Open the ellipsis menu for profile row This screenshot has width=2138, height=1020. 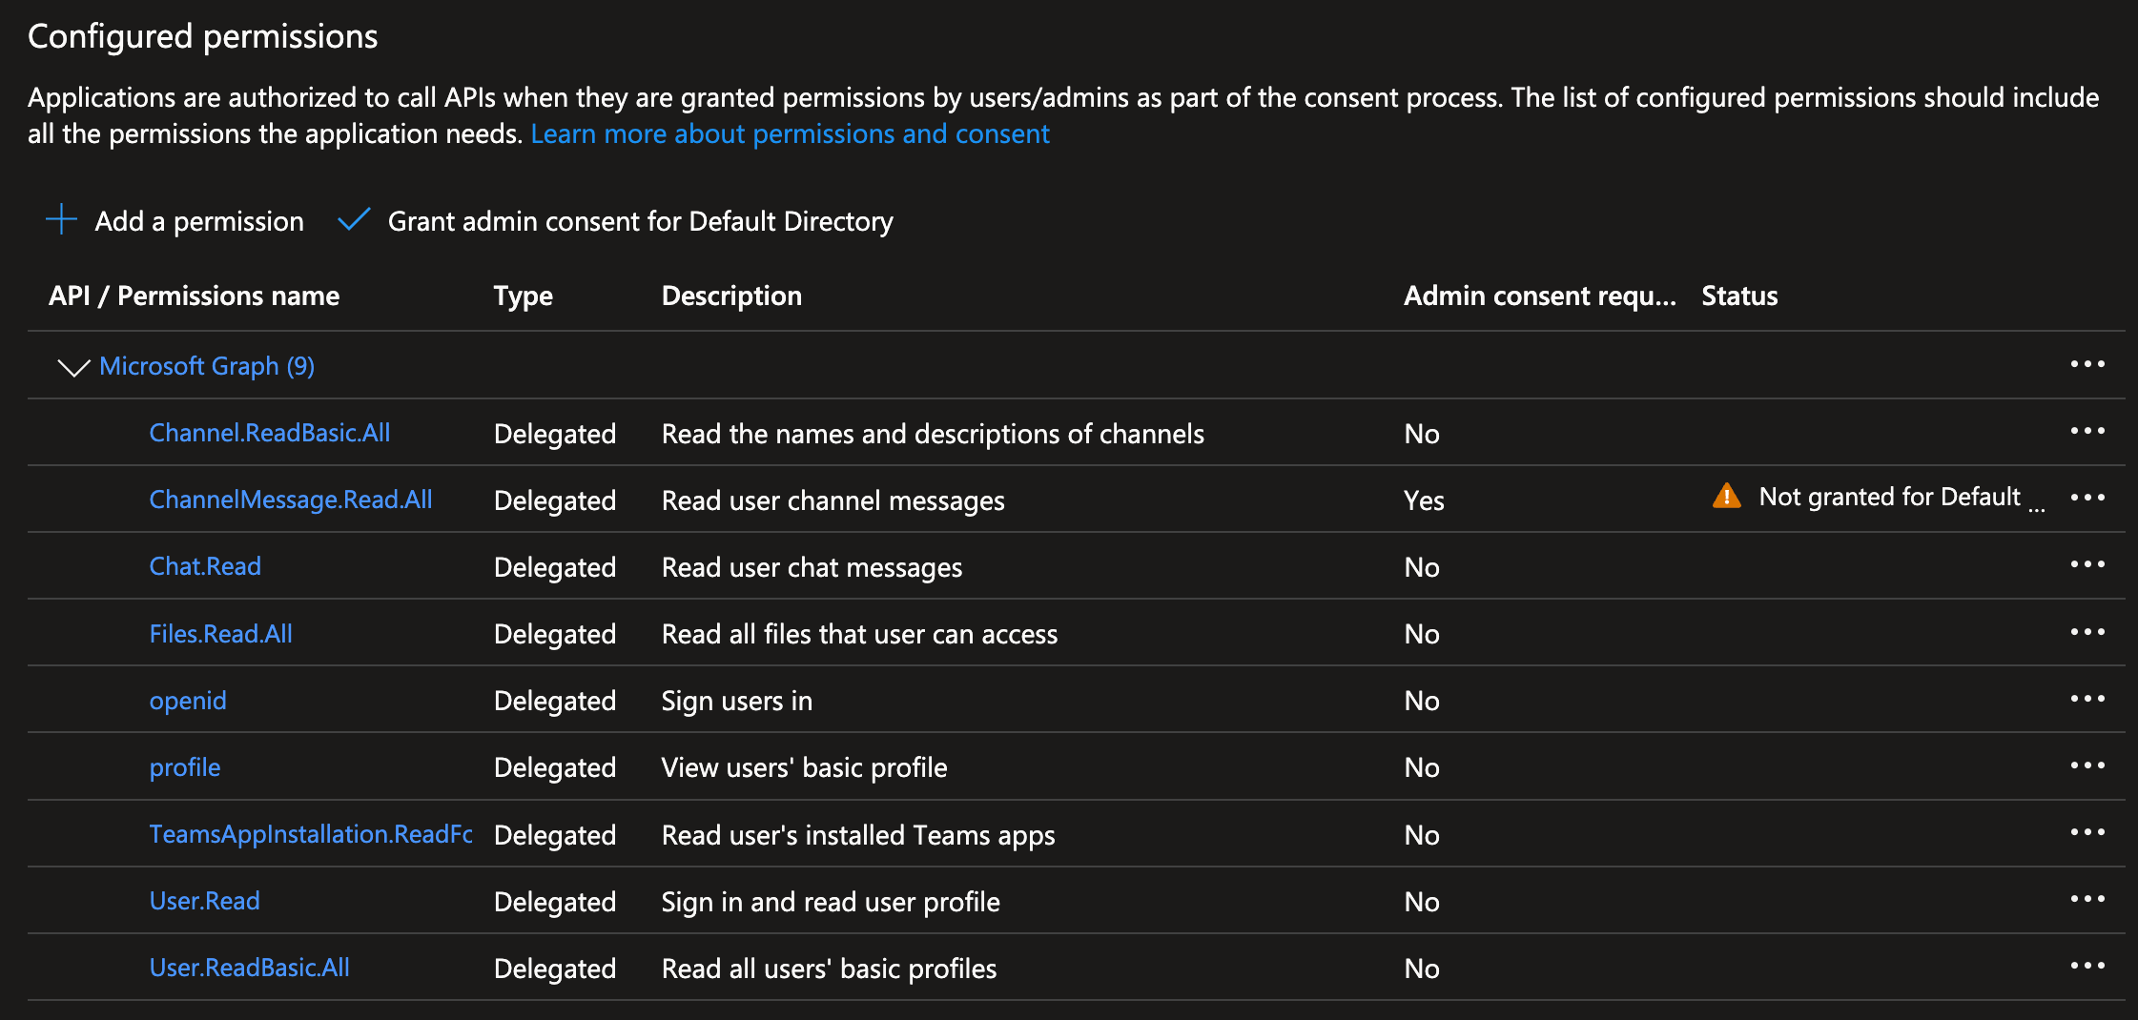pos(2087,765)
